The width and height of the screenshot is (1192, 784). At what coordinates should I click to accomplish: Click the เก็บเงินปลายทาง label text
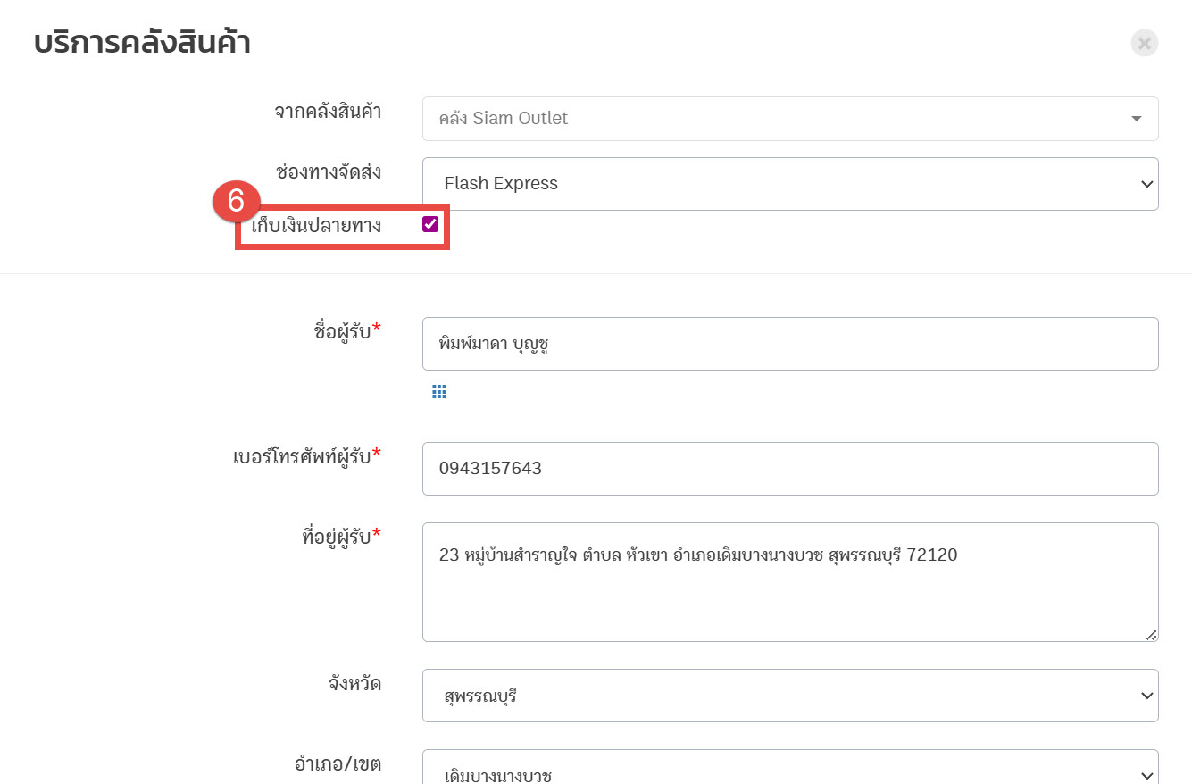(x=316, y=225)
